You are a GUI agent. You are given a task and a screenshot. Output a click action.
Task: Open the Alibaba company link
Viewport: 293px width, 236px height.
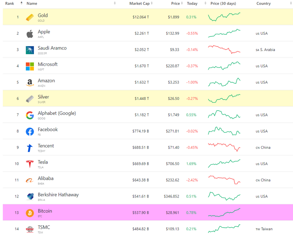click(x=46, y=178)
